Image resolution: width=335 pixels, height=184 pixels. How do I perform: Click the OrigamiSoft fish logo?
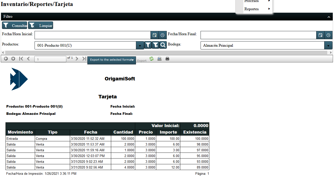point(19,79)
